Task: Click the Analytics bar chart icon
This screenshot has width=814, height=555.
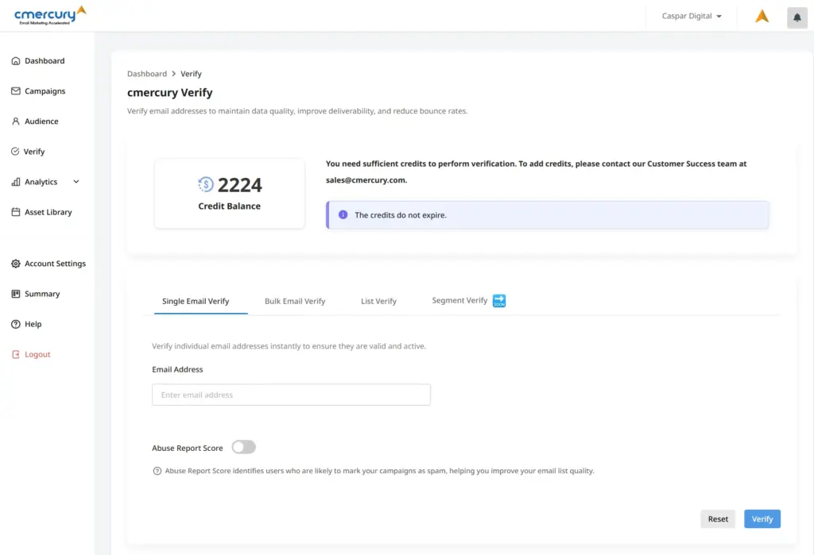Action: tap(16, 182)
